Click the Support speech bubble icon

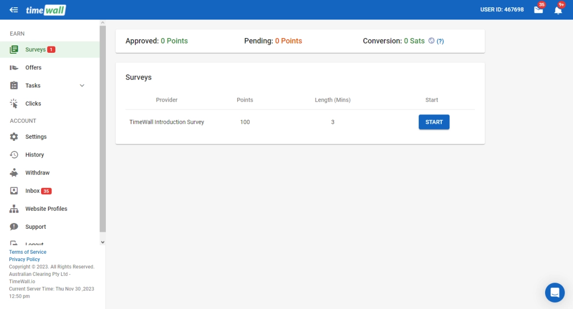14,227
